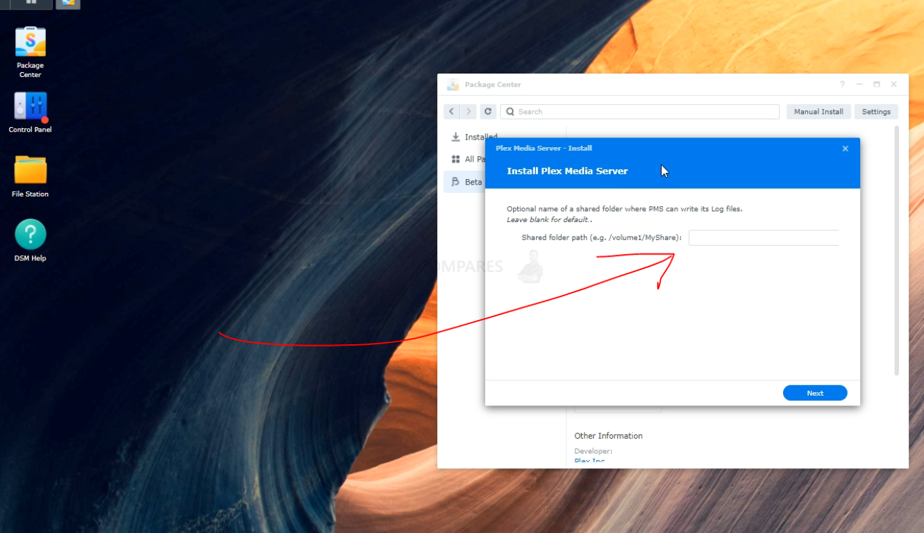Open Package Center help question mark
Image resolution: width=924 pixels, height=533 pixels.
pyautogui.click(x=842, y=84)
